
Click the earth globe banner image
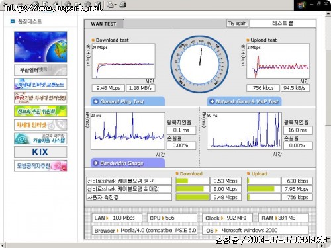click(x=40, y=47)
